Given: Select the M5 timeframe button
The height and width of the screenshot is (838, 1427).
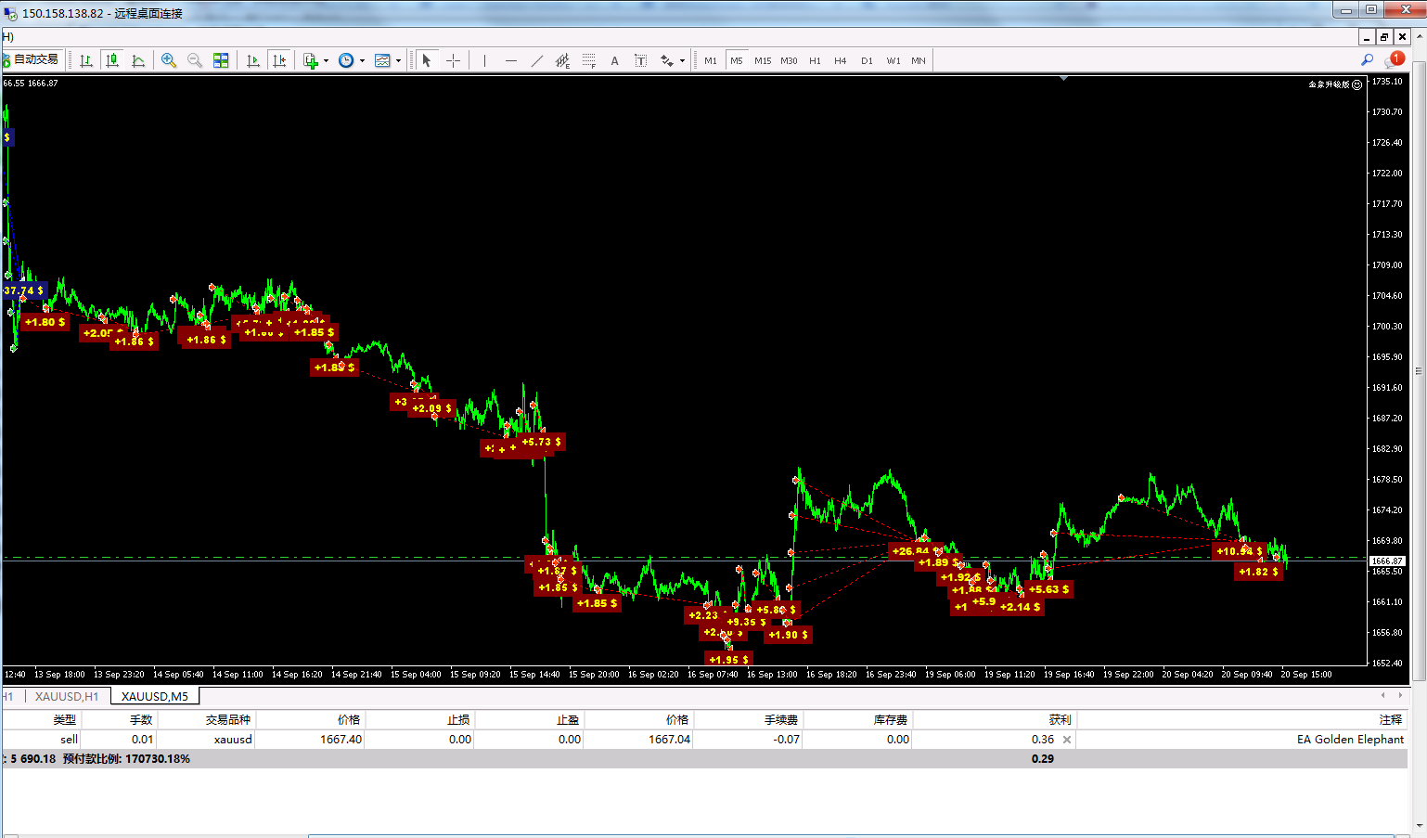Looking at the screenshot, I should pos(737,60).
